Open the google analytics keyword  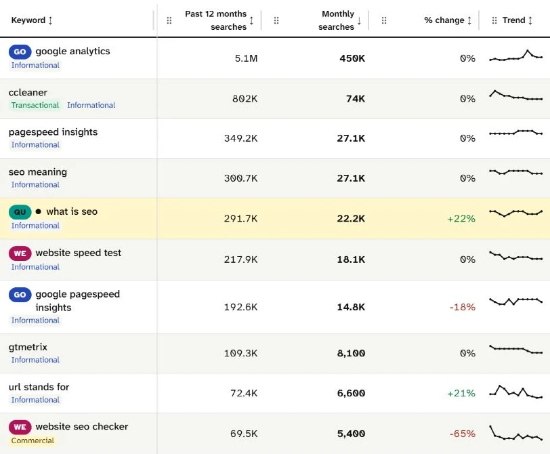pos(72,51)
